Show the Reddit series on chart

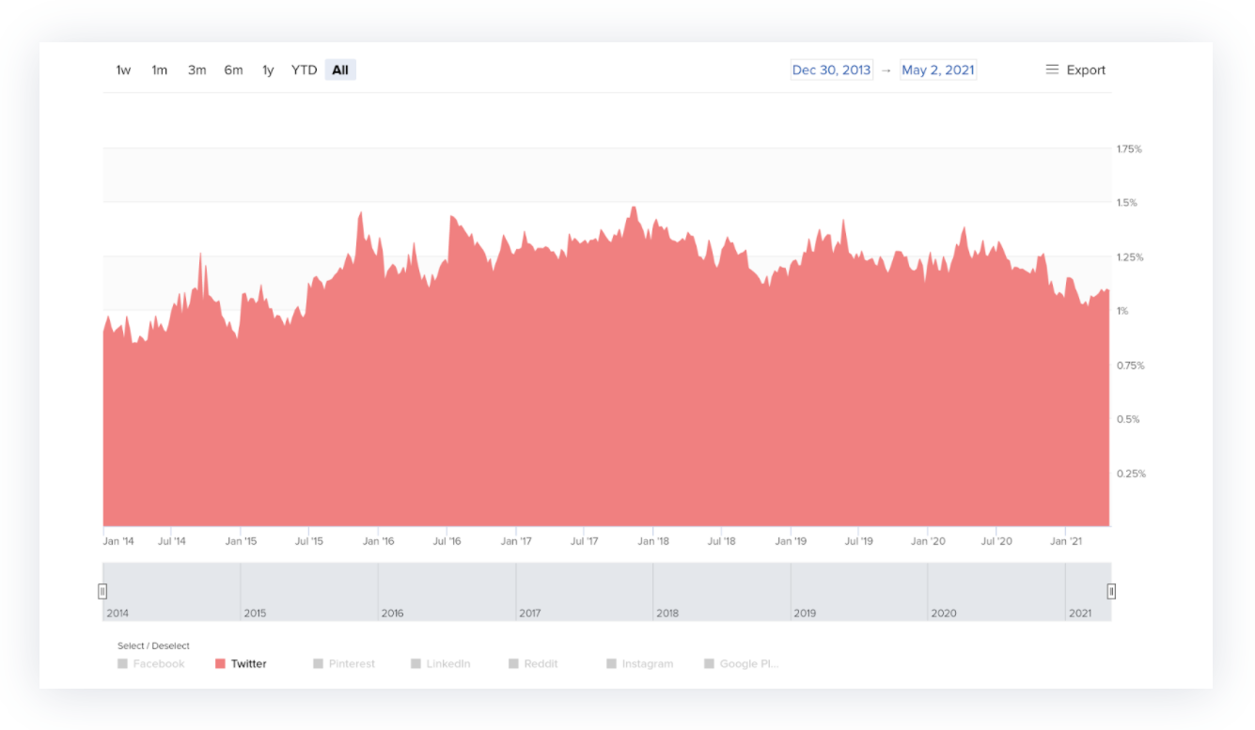coord(533,663)
